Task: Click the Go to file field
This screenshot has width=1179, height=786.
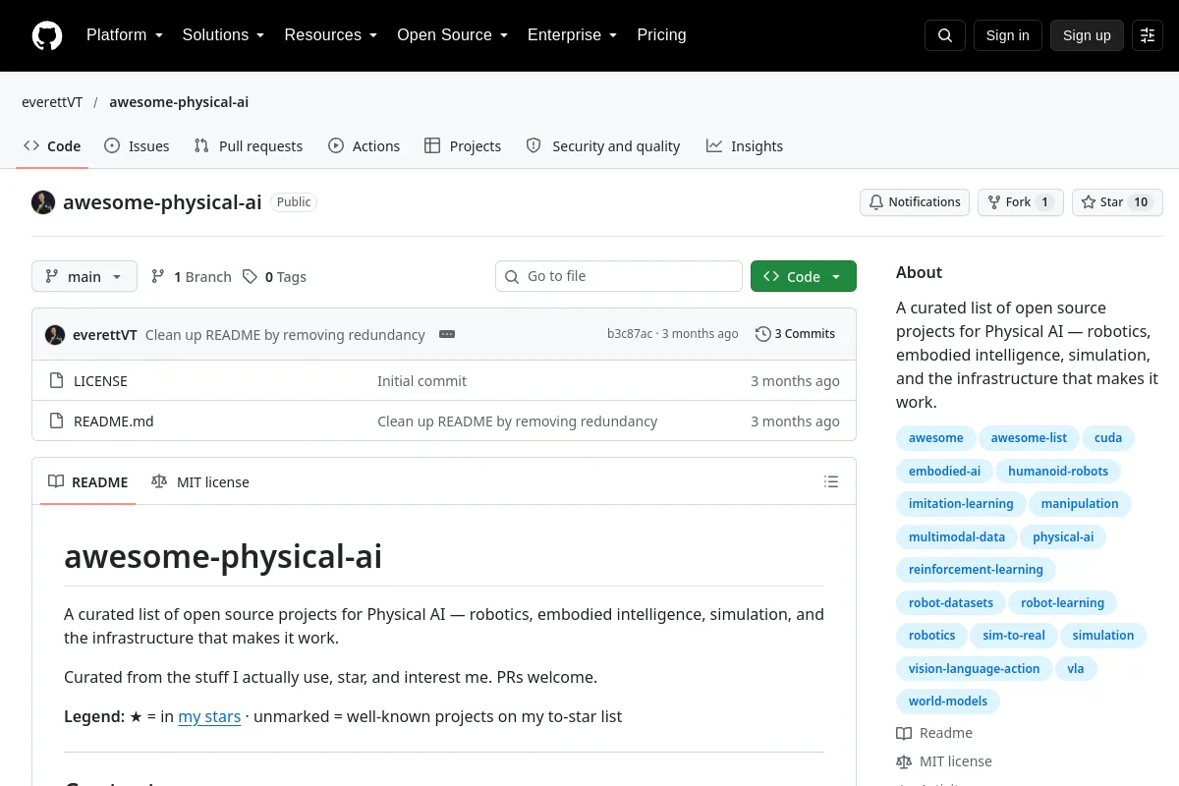Action: click(x=619, y=276)
